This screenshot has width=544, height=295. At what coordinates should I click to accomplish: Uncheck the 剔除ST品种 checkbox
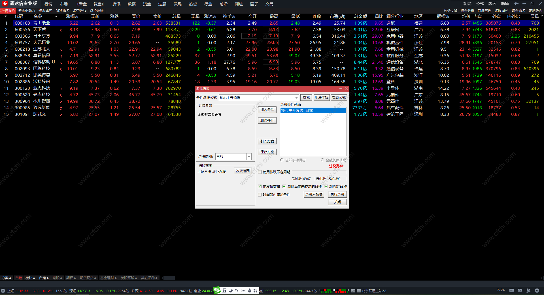coord(326,187)
